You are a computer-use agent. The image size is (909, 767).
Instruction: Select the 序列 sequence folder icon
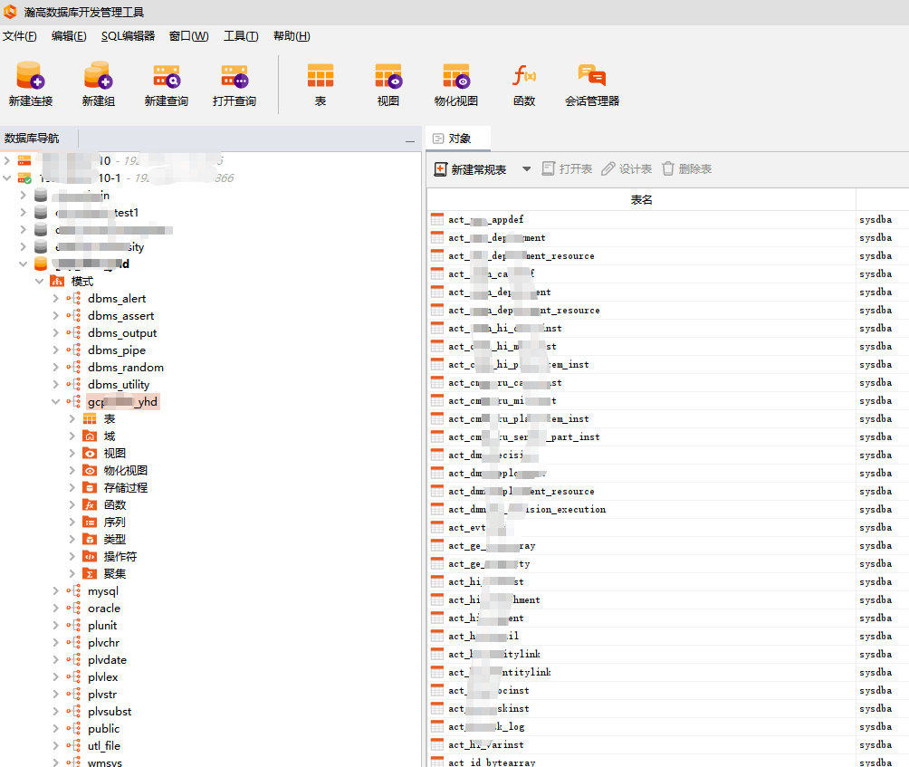pos(90,522)
